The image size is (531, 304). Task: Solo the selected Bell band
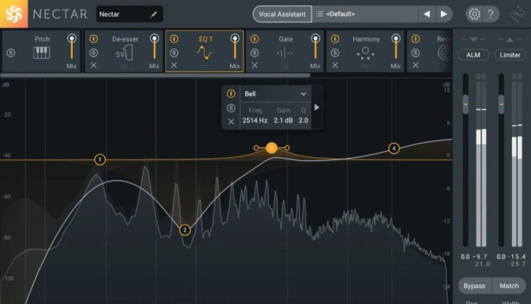pyautogui.click(x=231, y=108)
